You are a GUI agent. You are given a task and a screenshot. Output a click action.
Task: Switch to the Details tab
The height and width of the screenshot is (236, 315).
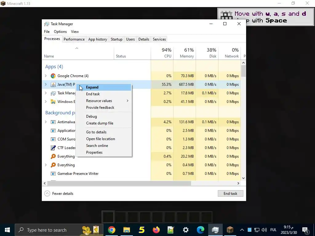(x=144, y=39)
